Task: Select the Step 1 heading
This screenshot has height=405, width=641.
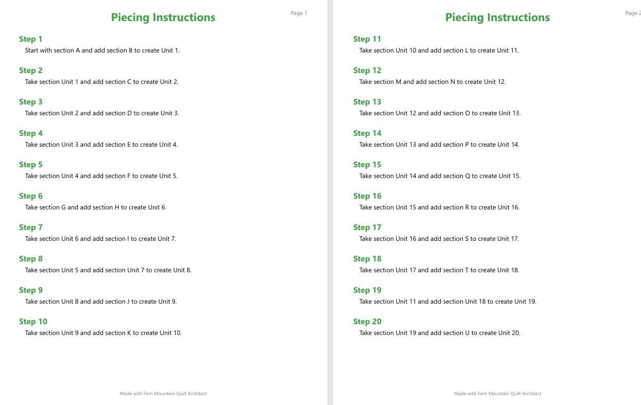Action: click(31, 39)
